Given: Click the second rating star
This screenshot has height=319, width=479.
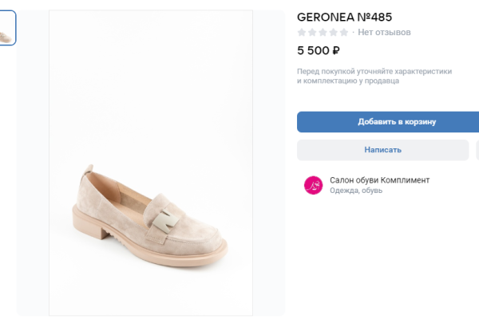Looking at the screenshot, I should point(312,33).
